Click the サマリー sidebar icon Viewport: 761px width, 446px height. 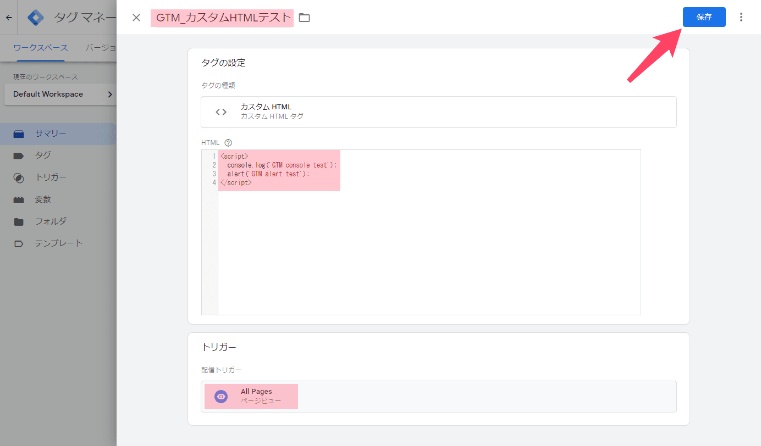[19, 134]
